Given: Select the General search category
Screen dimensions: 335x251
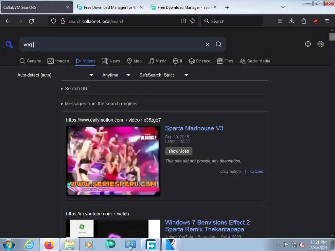Looking at the screenshot, I should tap(30, 61).
